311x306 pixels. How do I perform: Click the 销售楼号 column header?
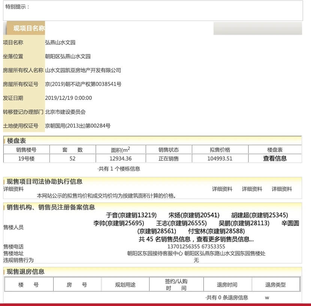point(26,150)
